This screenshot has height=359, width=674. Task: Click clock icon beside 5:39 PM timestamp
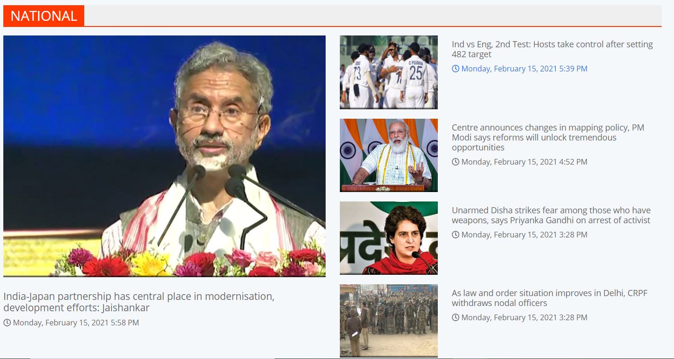click(455, 69)
